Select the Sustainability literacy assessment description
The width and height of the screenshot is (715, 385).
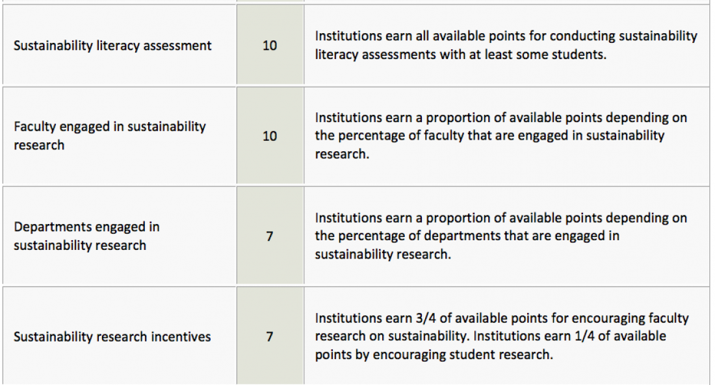pyautogui.click(x=506, y=45)
